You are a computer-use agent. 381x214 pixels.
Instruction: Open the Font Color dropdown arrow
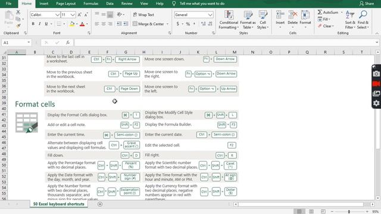tap(87, 24)
